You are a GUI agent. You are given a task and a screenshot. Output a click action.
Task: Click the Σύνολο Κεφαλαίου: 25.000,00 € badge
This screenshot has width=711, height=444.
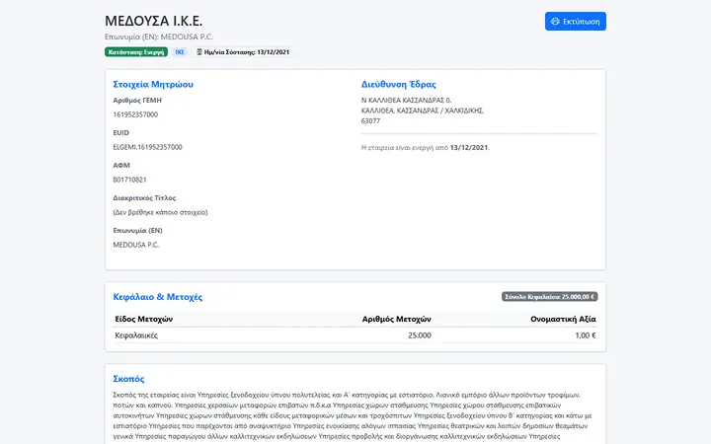tap(550, 297)
